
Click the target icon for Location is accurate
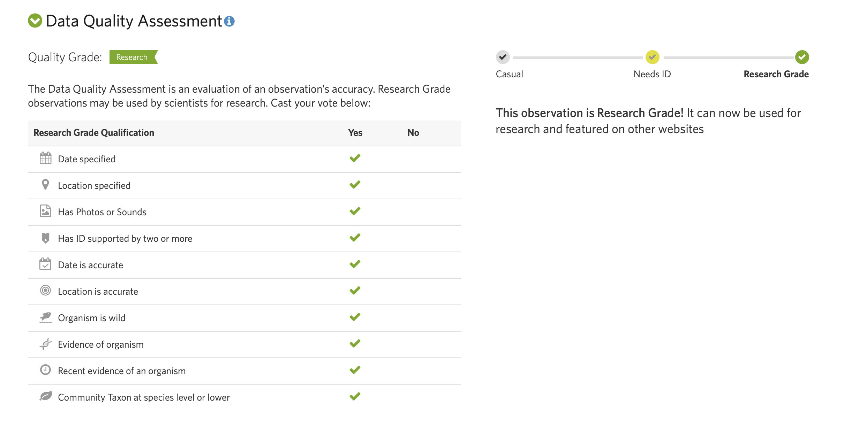(x=45, y=291)
